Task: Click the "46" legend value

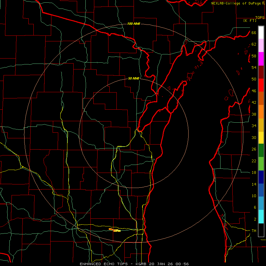Action: click(254, 91)
